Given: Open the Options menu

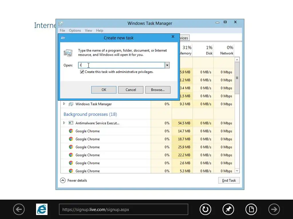Looking at the screenshot, I should (75, 30).
